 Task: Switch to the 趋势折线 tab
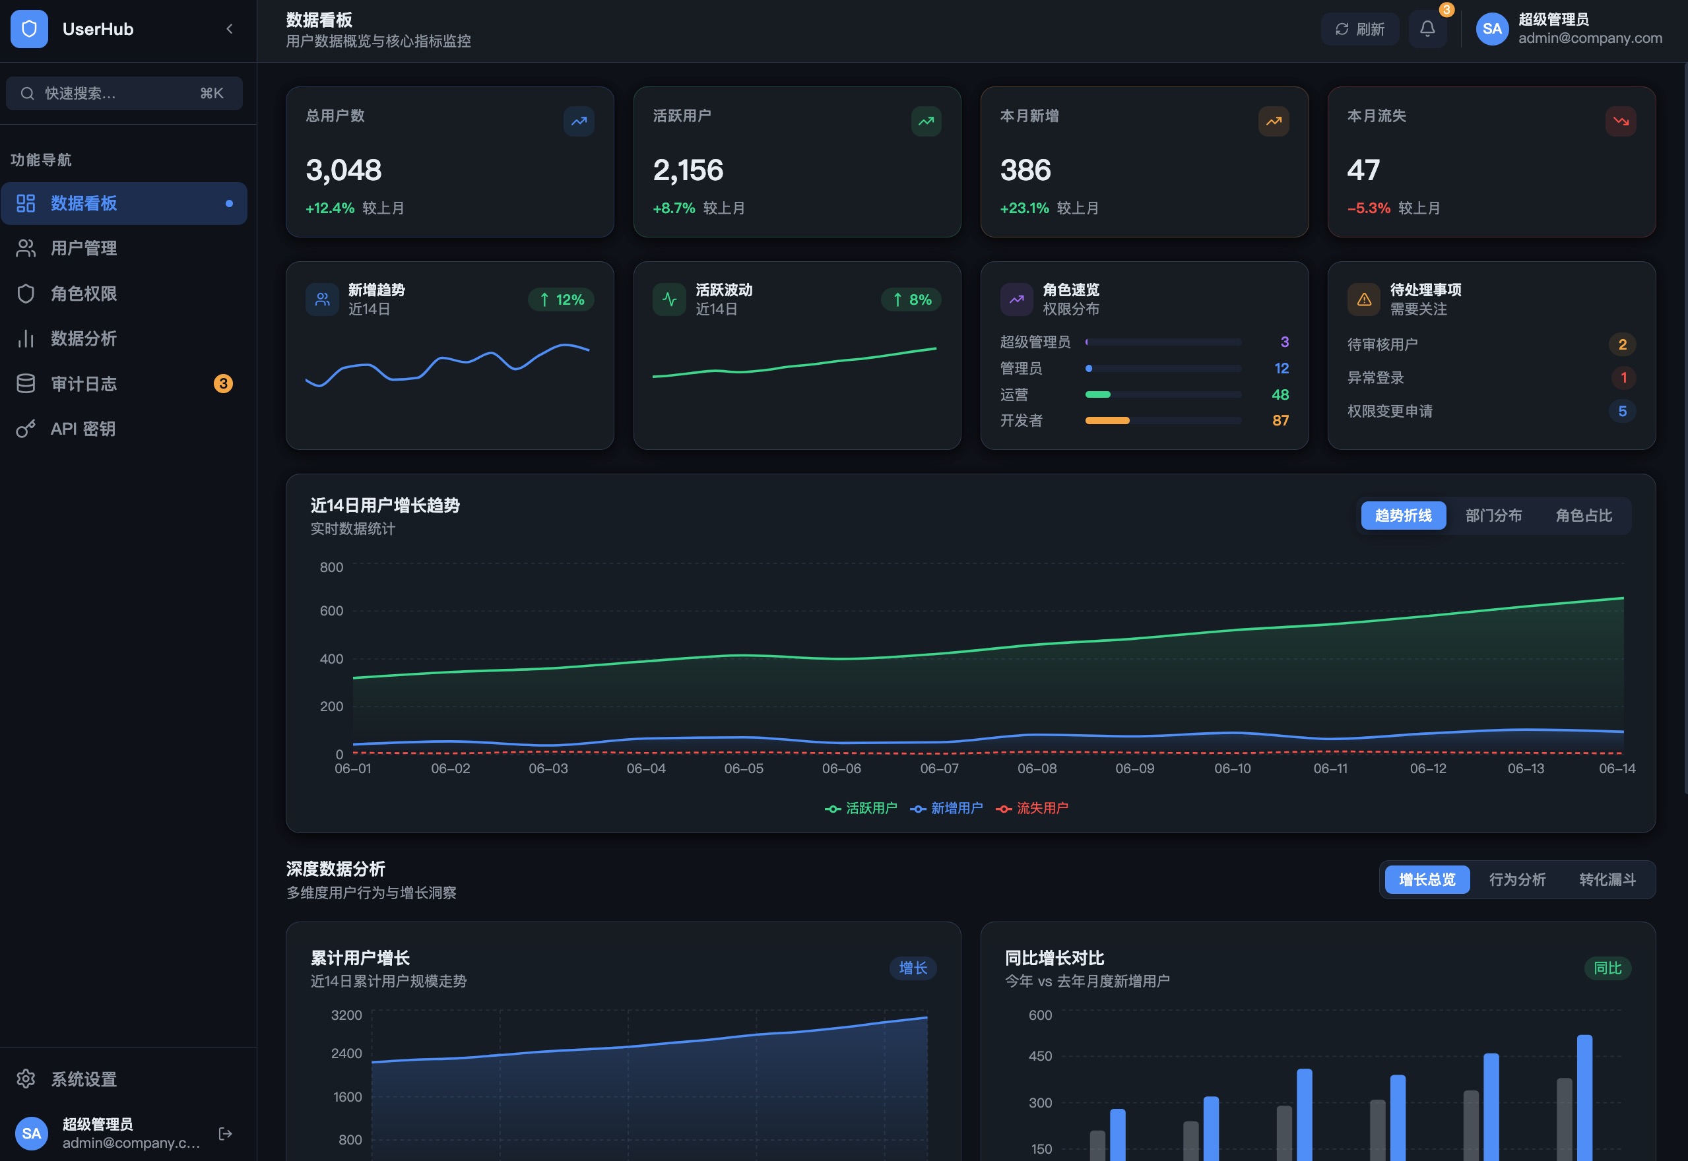click(1404, 516)
